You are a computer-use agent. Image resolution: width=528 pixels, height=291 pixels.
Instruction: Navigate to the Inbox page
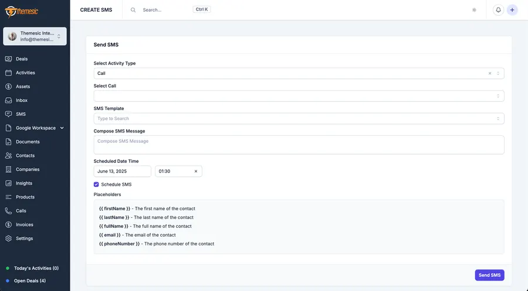(22, 100)
